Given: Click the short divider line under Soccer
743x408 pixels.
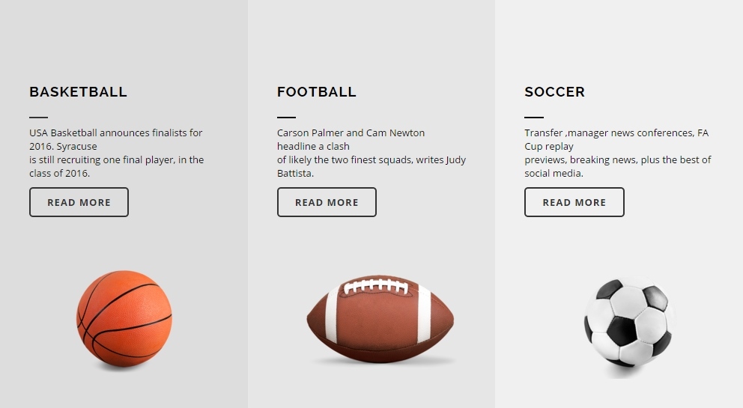Looking at the screenshot, I should point(534,117).
